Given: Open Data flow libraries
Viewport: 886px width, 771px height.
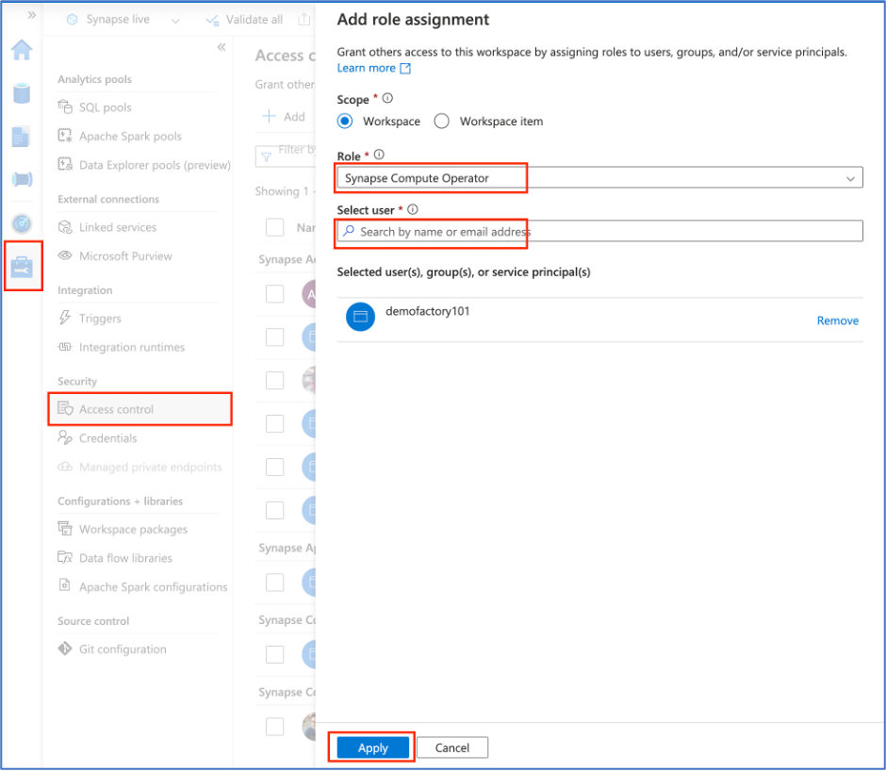Looking at the screenshot, I should pyautogui.click(x=125, y=558).
